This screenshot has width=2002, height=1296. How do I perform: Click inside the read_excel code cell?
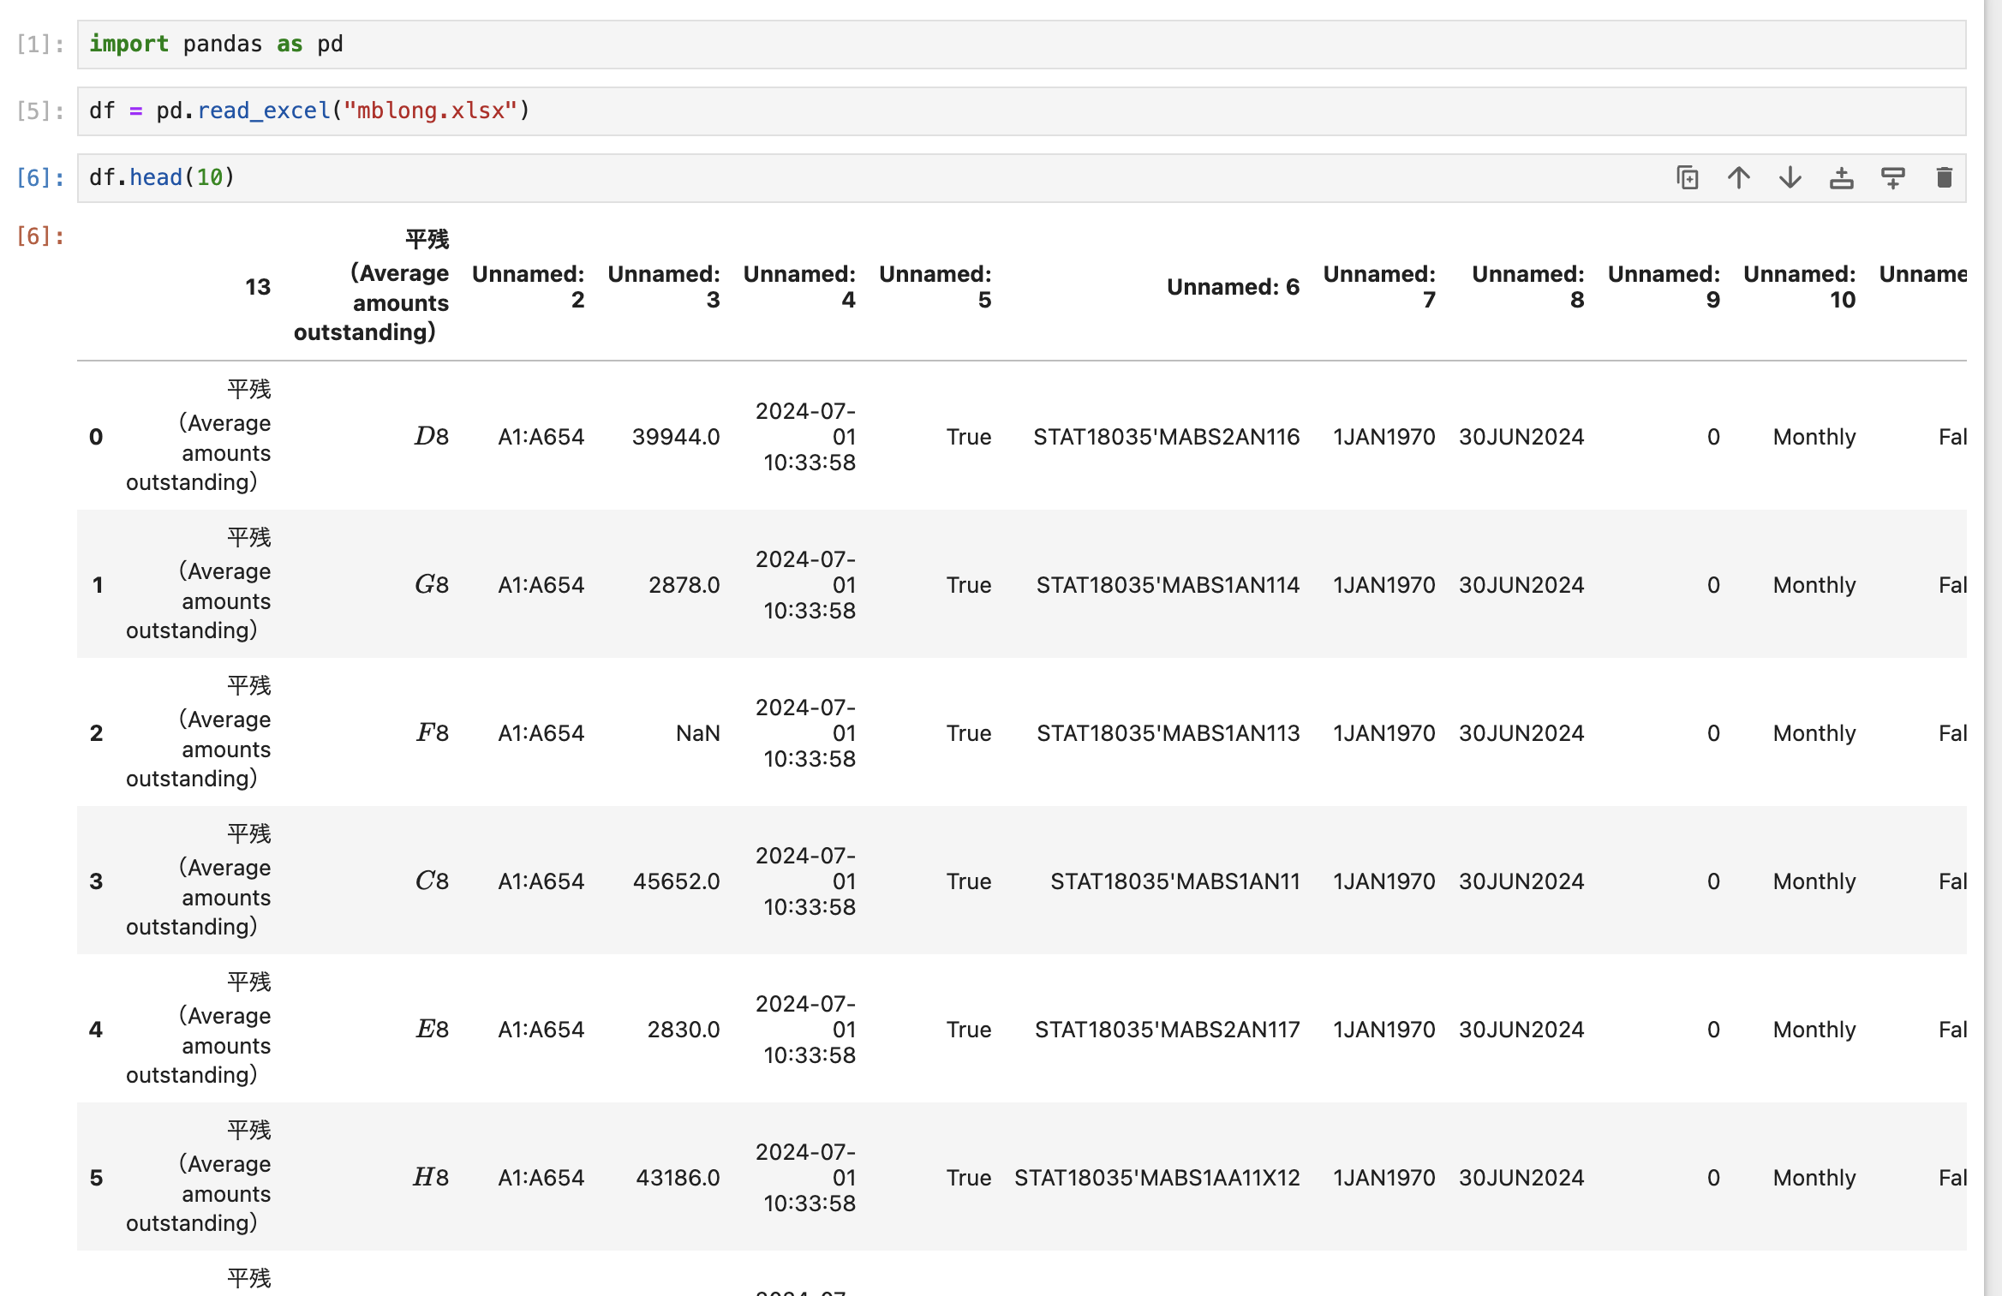point(857,111)
